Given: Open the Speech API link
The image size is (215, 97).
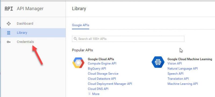Looking at the screenshot, I should [175, 74].
